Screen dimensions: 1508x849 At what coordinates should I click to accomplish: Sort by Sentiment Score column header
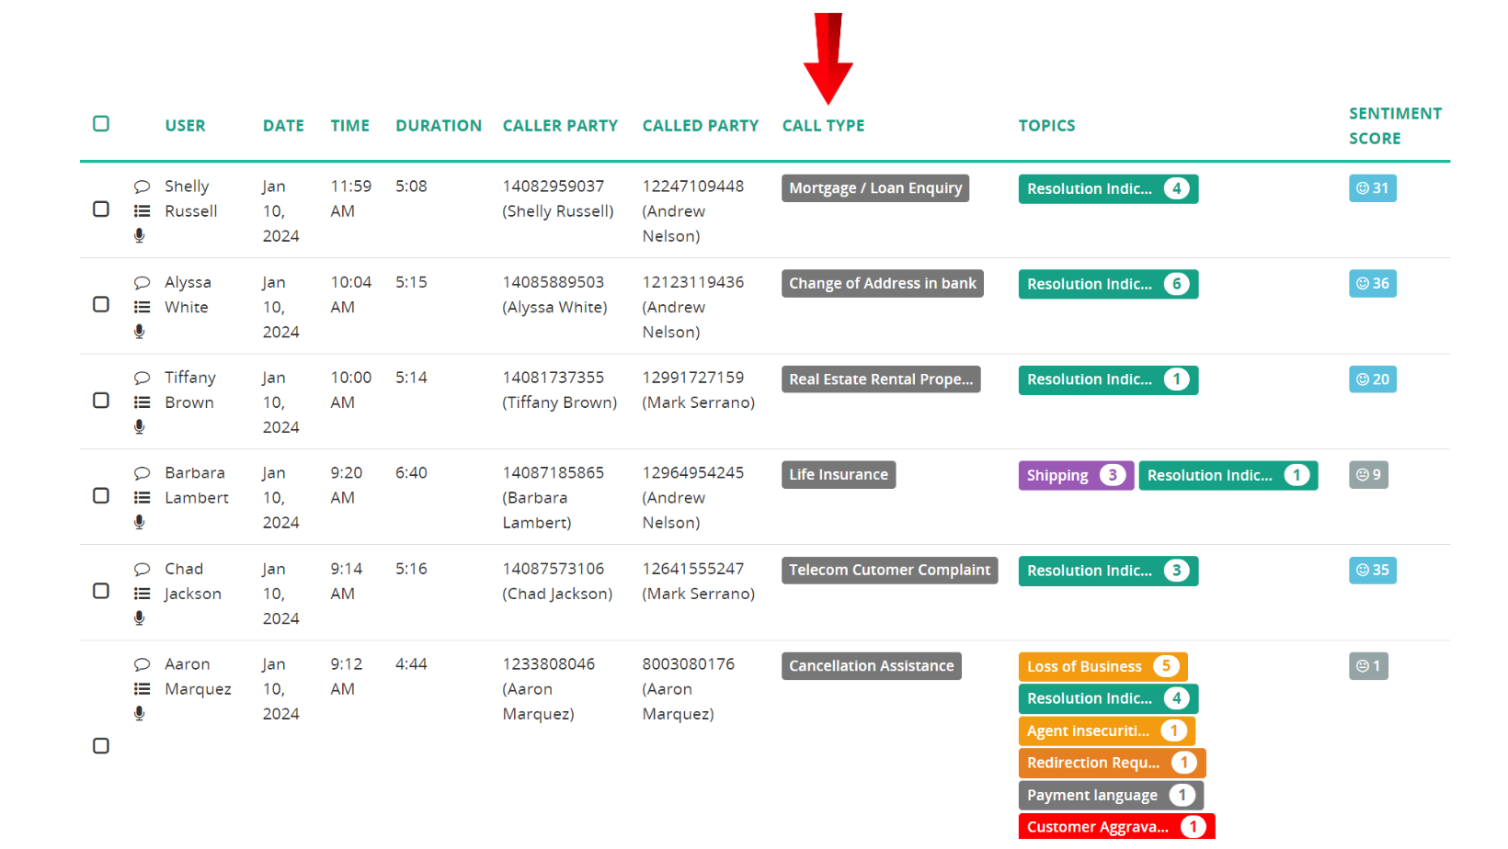(1394, 126)
